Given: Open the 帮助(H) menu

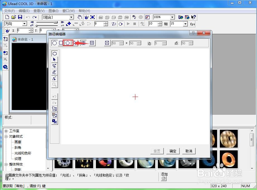Looking at the screenshot, I should click(84, 11).
